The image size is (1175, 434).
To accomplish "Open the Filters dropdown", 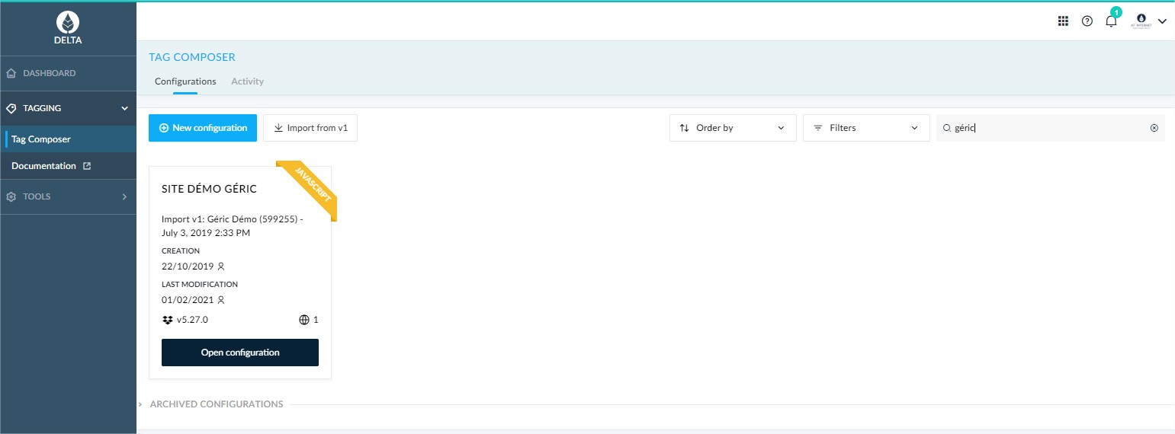I will click(865, 128).
